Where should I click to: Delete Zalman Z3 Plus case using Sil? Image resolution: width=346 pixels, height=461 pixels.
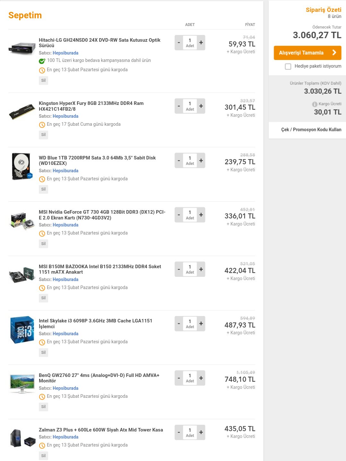pos(43,456)
